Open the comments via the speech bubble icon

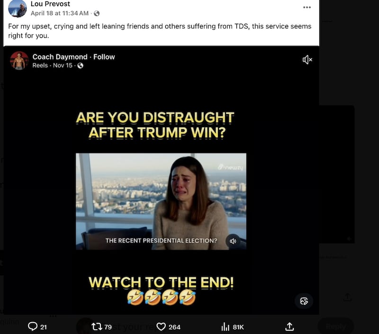[x=32, y=326]
